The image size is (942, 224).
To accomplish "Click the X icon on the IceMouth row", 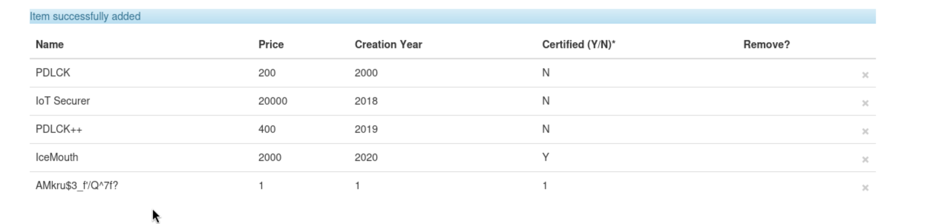I will coord(865,159).
